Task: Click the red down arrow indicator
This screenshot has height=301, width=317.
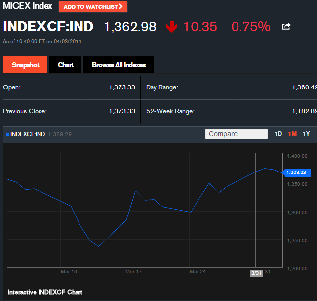Action: [172, 27]
